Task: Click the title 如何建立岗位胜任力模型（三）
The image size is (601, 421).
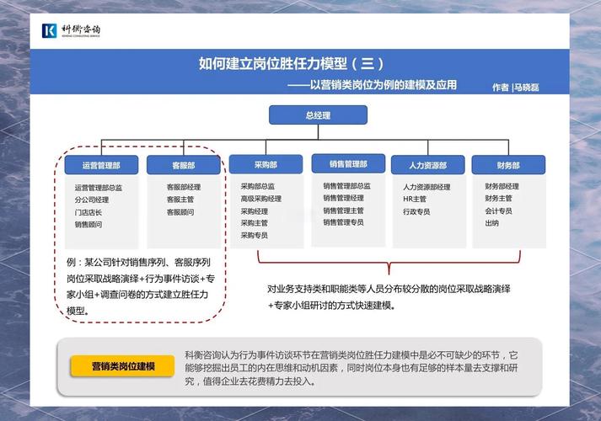Action: pyautogui.click(x=292, y=63)
